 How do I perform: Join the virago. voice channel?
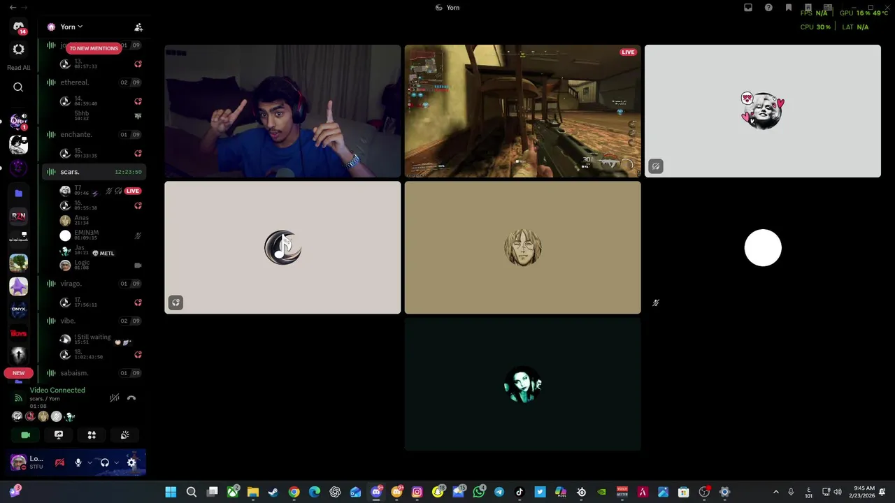click(94, 284)
